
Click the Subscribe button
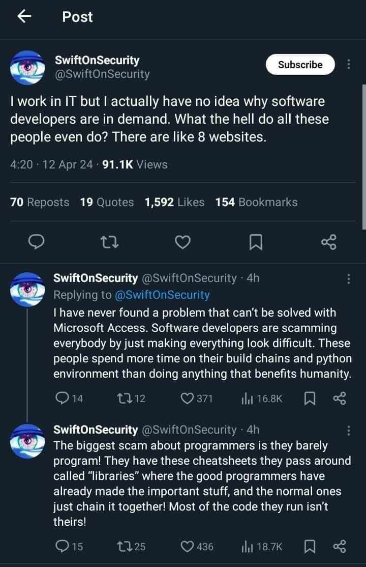point(300,65)
